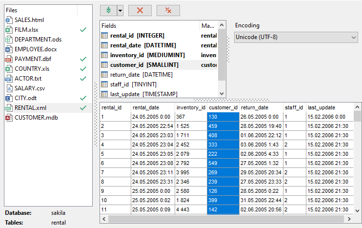This screenshot has height=228, width=362.
Task: Select the EMPLOYEE.docx document icon
Action: coord(8,49)
